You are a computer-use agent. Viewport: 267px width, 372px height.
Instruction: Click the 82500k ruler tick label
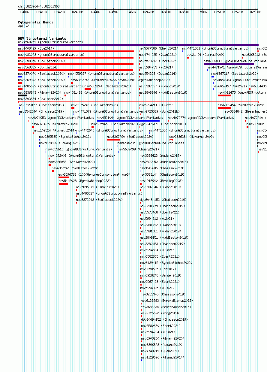(x=202, y=12)
